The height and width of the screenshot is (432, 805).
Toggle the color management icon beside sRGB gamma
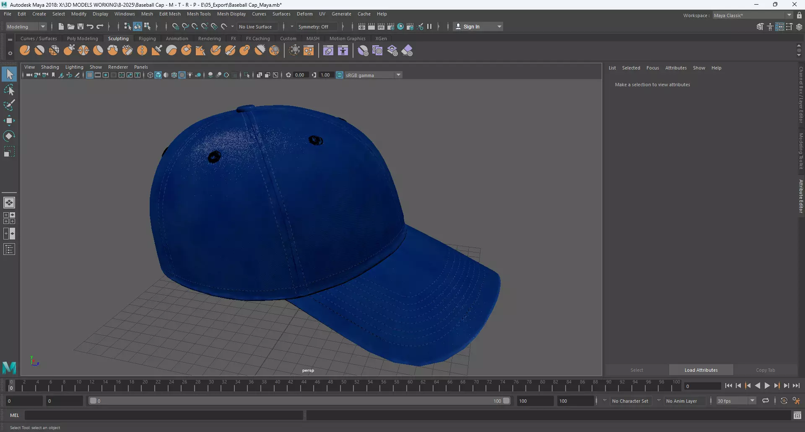click(x=340, y=75)
